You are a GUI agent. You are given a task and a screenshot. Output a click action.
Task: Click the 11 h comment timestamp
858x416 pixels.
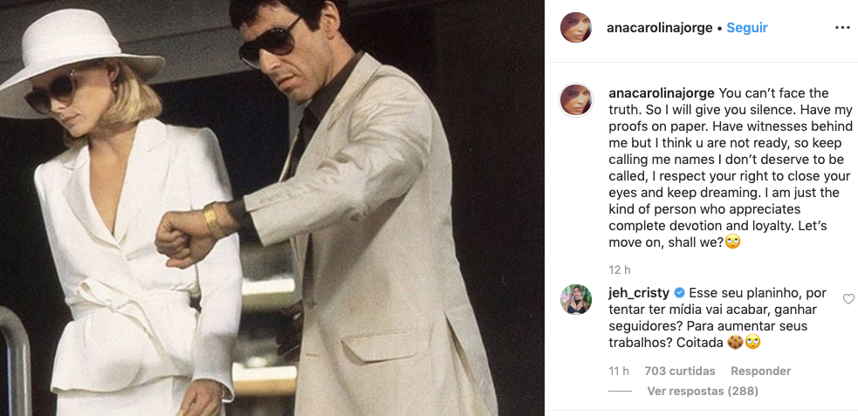coord(619,372)
